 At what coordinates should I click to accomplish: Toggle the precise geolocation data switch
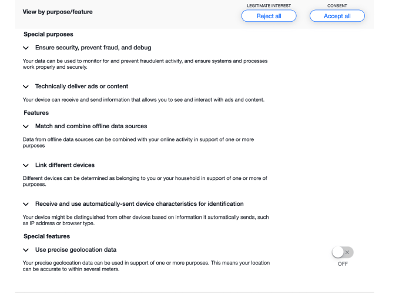[343, 252]
